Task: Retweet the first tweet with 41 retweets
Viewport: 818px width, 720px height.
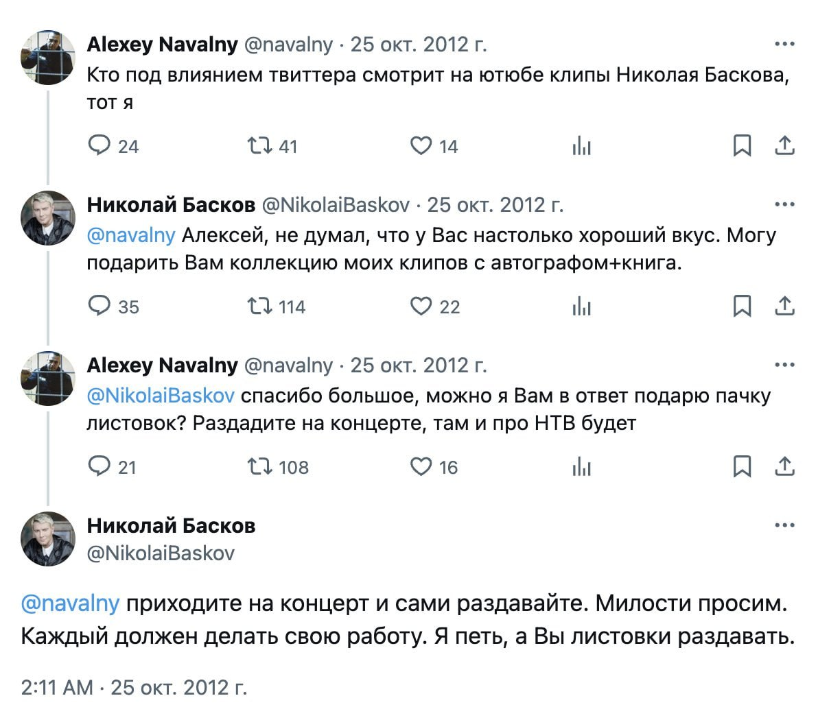Action: 260,145
